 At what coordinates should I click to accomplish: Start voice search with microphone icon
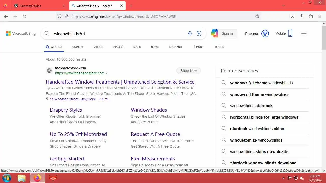(190, 33)
